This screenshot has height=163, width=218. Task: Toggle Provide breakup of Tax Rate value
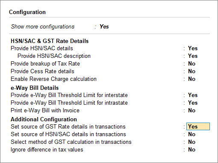click(x=191, y=63)
